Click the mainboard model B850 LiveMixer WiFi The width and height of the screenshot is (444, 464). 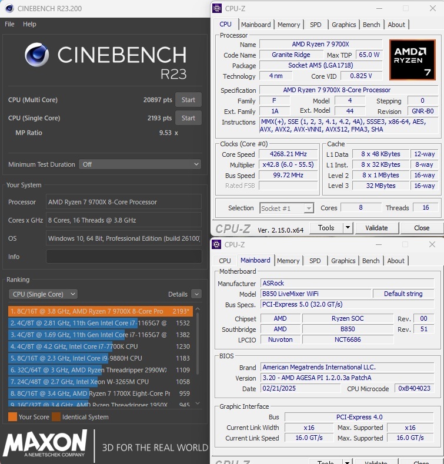tap(315, 294)
